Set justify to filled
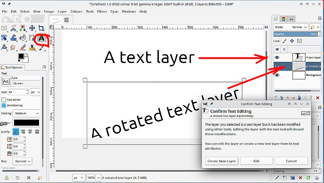Screen dimensions: 324x183 37,132
